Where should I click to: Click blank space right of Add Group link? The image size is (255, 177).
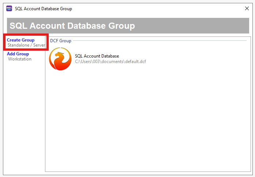click(x=37, y=54)
